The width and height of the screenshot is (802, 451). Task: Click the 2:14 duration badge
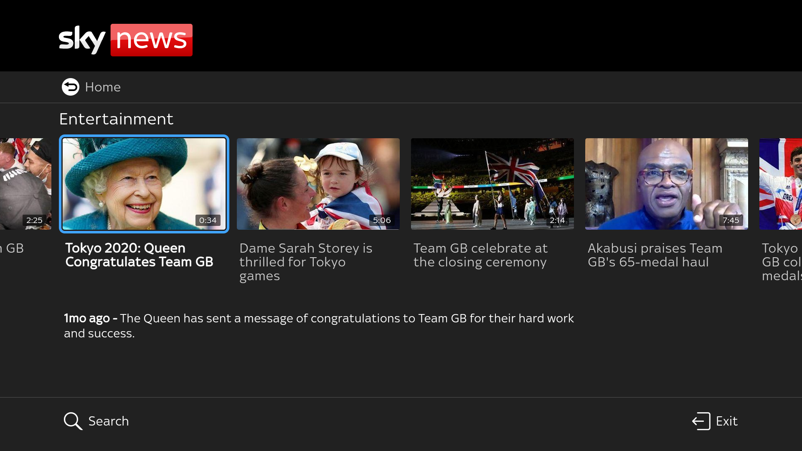(558, 220)
